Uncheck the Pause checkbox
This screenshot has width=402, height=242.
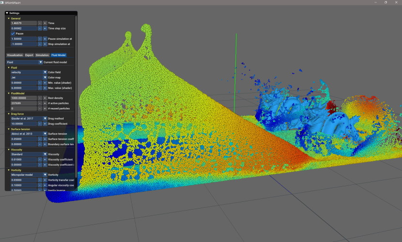pyautogui.click(x=13, y=33)
